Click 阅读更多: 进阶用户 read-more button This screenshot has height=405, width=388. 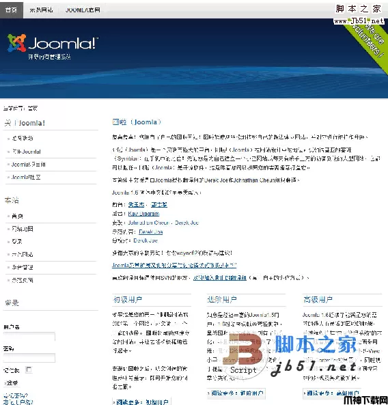click(x=236, y=393)
